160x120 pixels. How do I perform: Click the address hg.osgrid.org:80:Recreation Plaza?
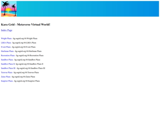[x=30, y=55]
